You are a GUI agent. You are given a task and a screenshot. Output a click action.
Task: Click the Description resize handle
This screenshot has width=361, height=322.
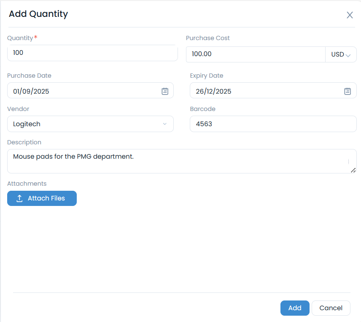353,170
